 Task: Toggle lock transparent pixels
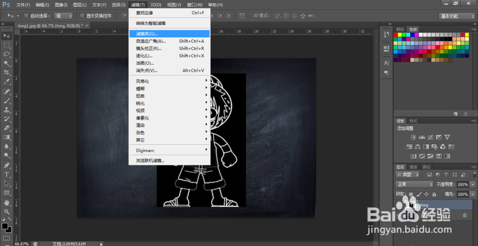pos(411,194)
